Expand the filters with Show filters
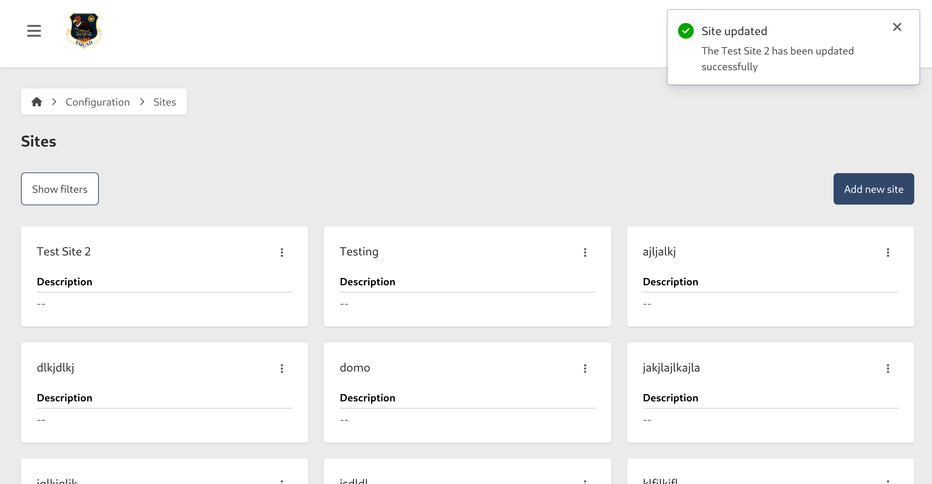The width and height of the screenshot is (932, 484). 60,189
